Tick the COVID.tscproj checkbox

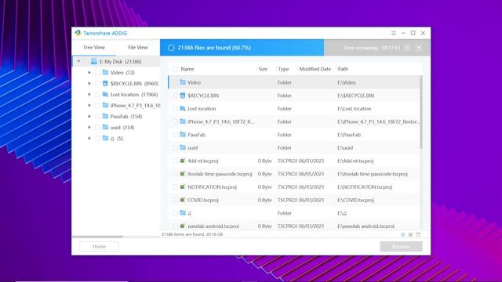tap(175, 200)
